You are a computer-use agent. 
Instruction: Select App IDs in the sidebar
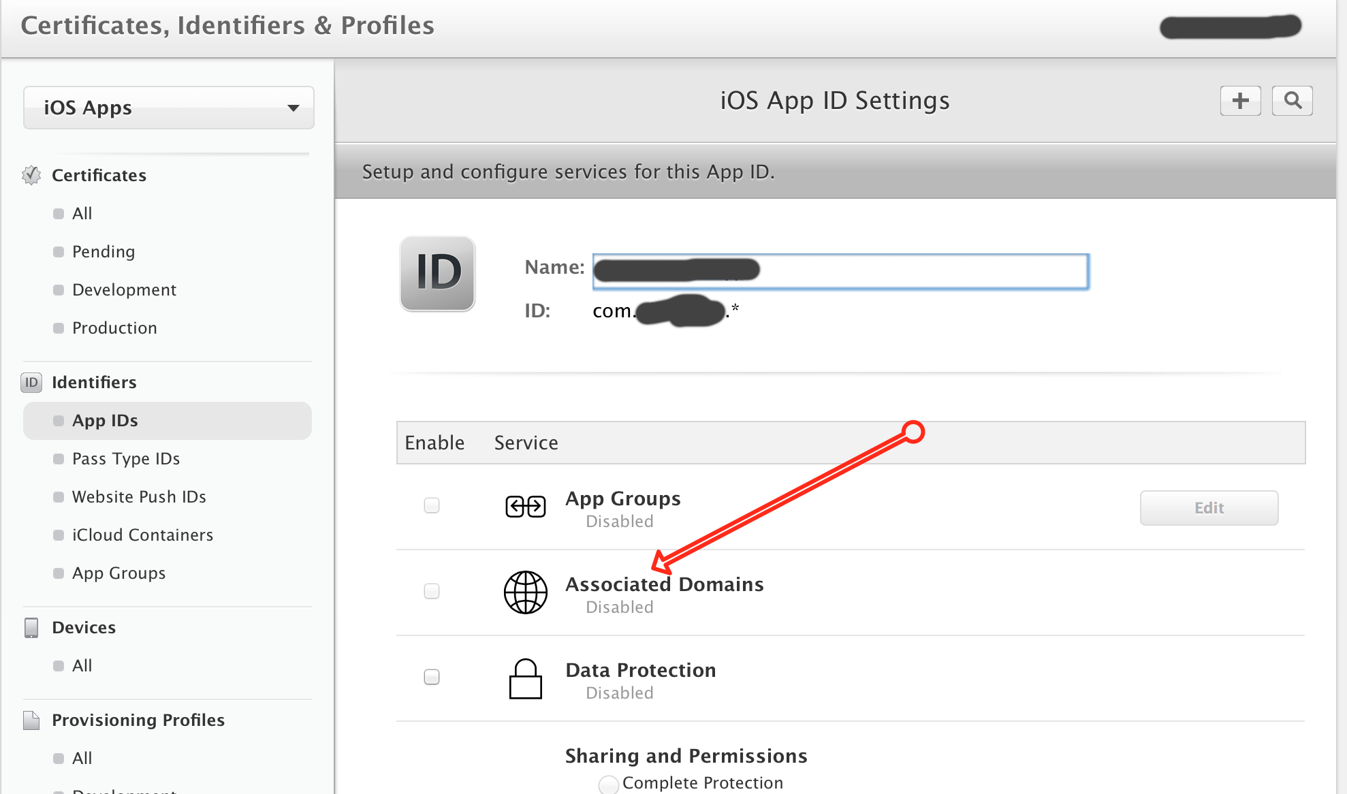(x=105, y=420)
